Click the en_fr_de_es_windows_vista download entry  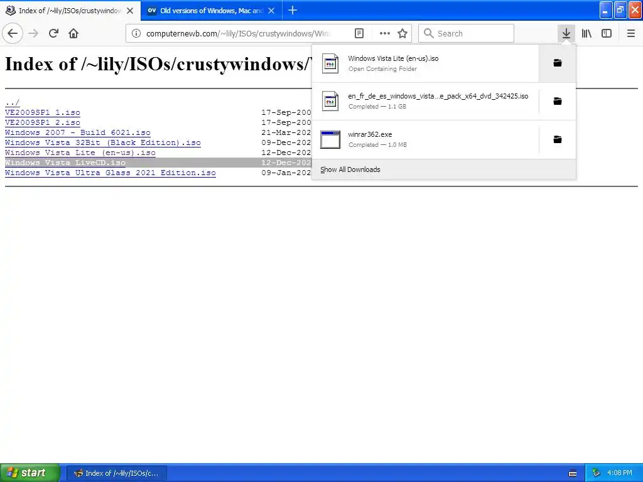425,101
